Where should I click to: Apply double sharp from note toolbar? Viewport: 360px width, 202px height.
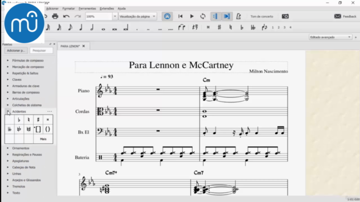208,27
